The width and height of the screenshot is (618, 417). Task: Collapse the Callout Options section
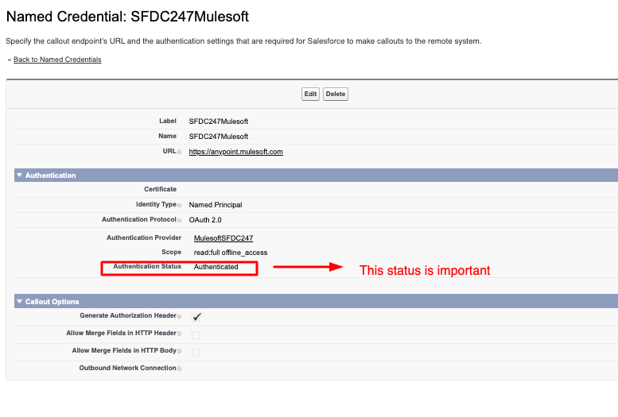[19, 302]
